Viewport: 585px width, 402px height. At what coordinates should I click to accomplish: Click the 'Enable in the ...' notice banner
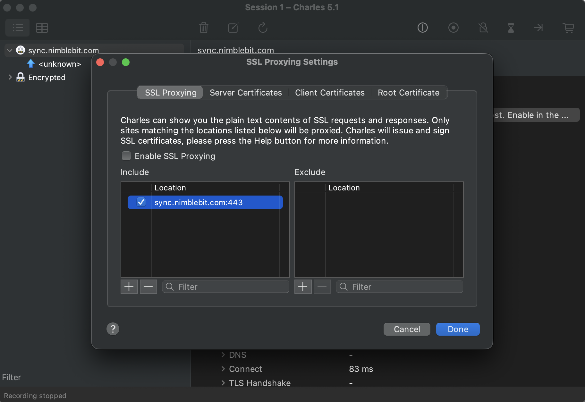(x=536, y=115)
